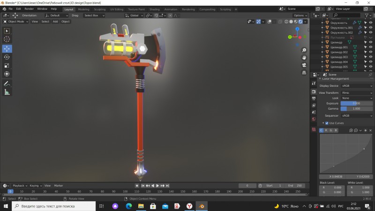This screenshot has height=211, width=375.
Task: Toggle viewport overlays button
Action: coord(269,22)
